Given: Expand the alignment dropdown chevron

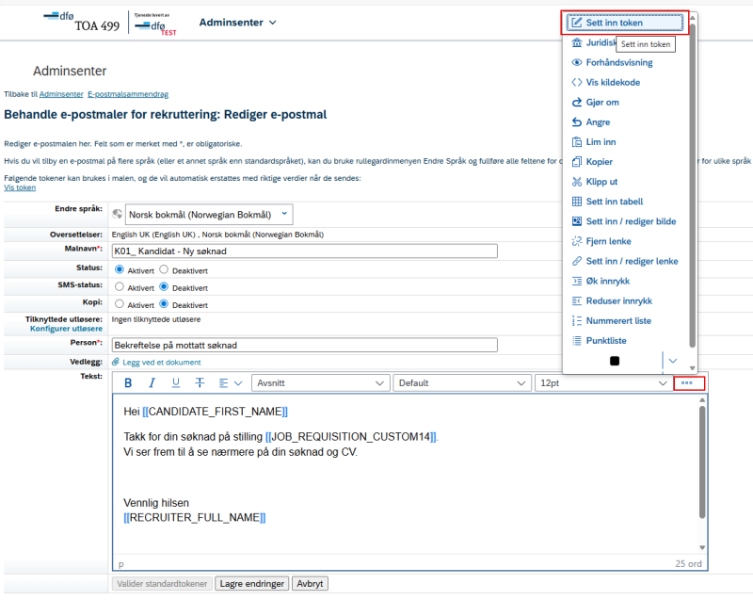Looking at the screenshot, I should click(238, 383).
